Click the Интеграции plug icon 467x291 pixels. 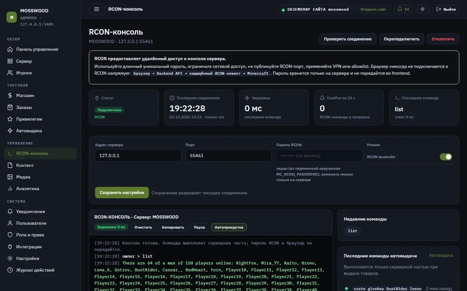point(10,247)
